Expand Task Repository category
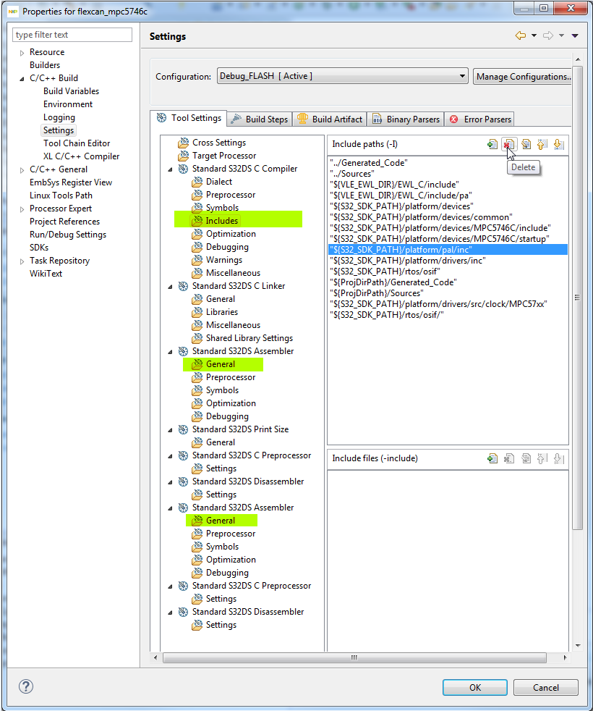This screenshot has height=711, width=593. pos(22,261)
